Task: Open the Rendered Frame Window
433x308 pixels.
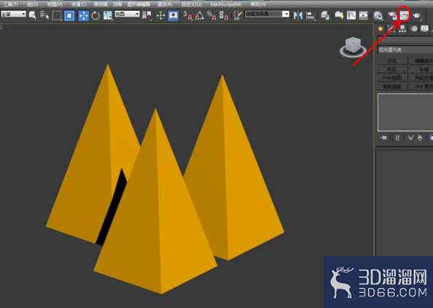Action: click(x=404, y=16)
